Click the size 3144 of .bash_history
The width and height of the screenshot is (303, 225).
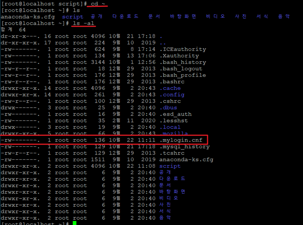98,62
